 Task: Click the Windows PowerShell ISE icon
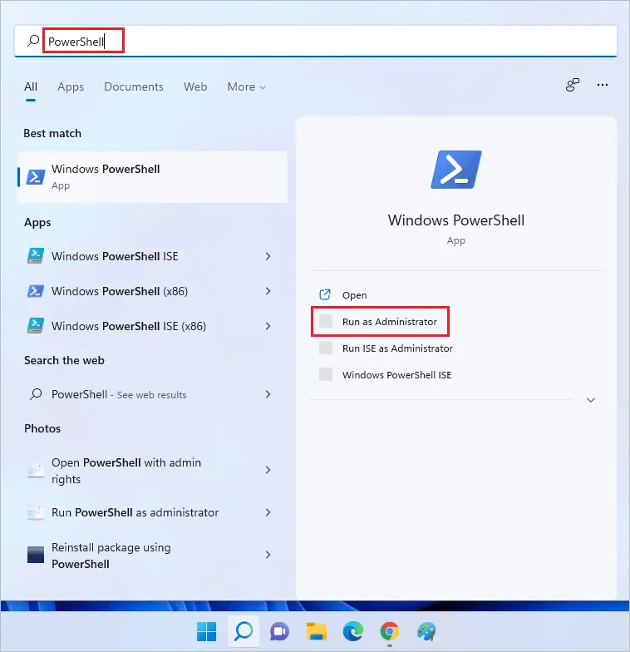click(36, 256)
